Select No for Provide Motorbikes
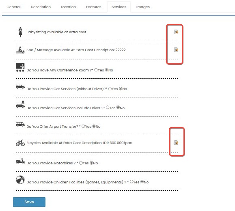The width and height of the screenshot is (235, 211). tap(91, 163)
